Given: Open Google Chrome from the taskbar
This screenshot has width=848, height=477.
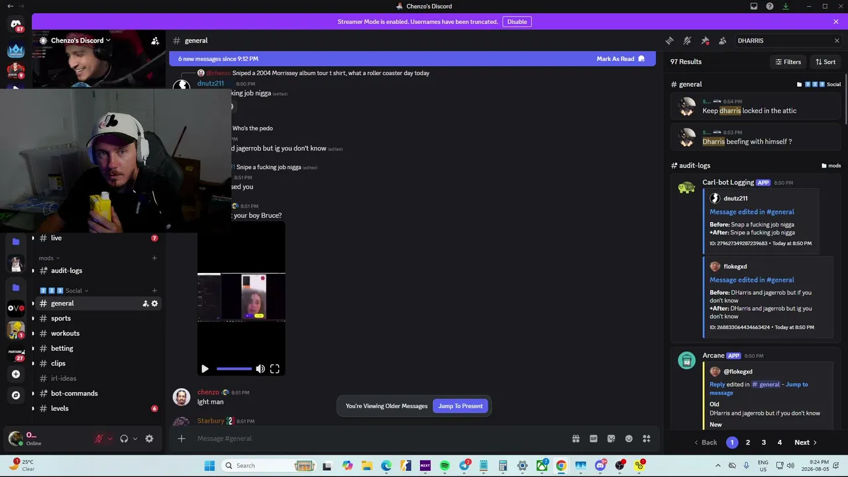Looking at the screenshot, I should coord(561,466).
